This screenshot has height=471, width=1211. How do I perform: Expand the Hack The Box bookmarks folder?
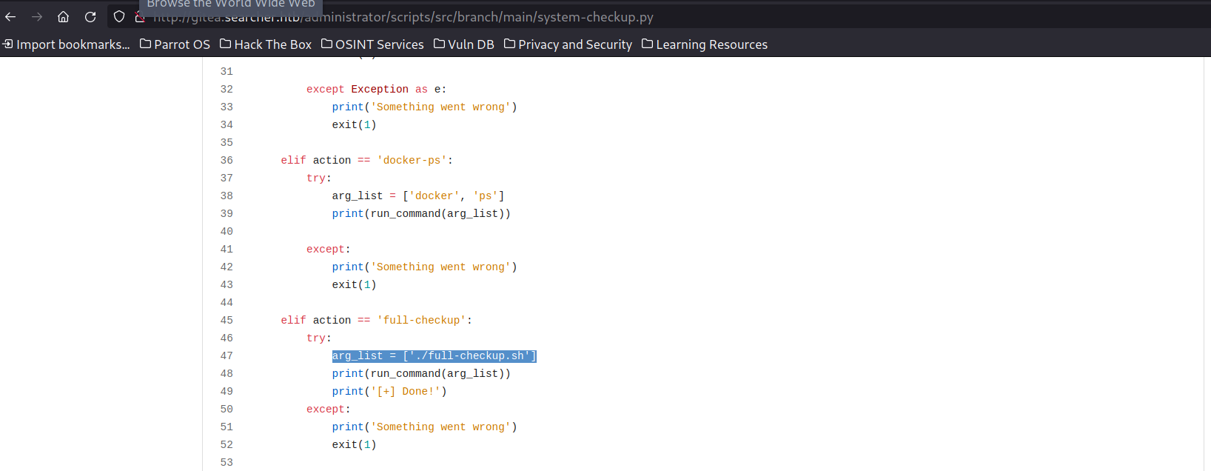(266, 44)
